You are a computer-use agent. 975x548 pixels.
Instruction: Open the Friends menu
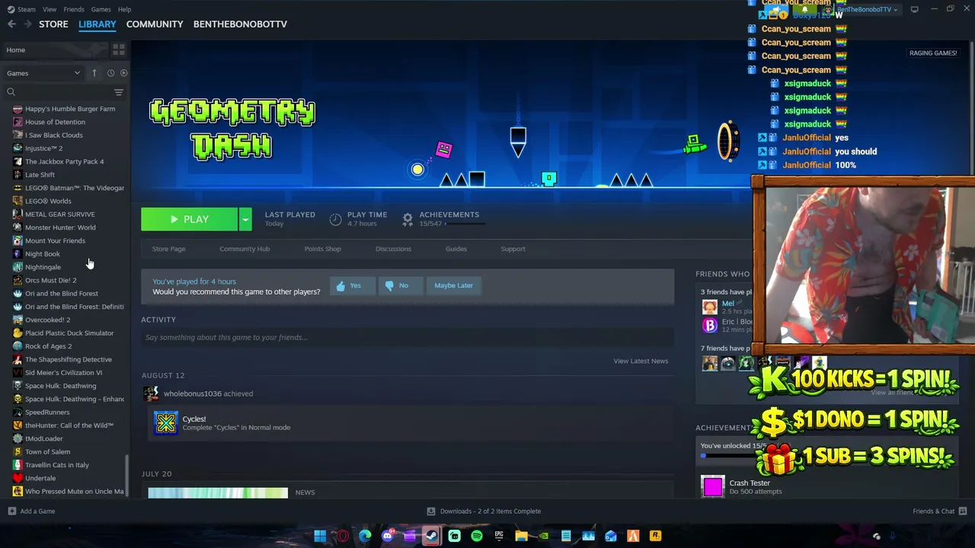(x=74, y=9)
